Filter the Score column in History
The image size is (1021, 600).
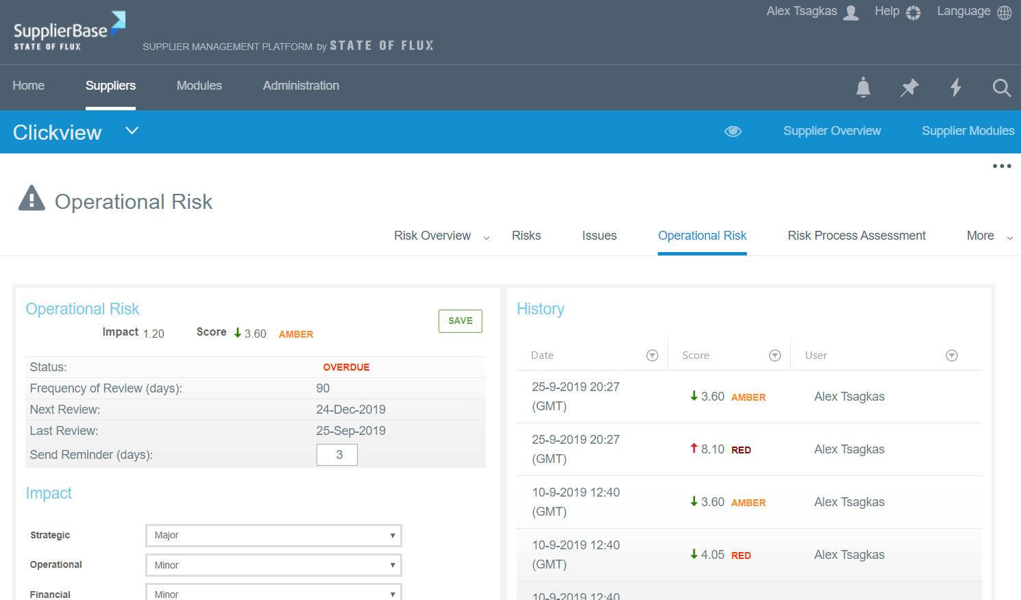click(x=774, y=355)
